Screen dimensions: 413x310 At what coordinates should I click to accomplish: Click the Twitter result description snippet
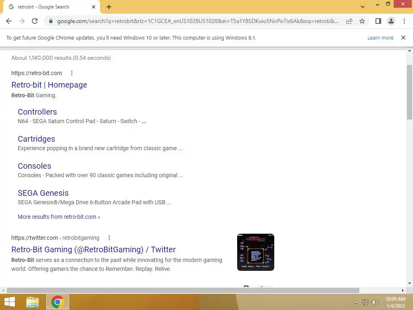[117, 264]
